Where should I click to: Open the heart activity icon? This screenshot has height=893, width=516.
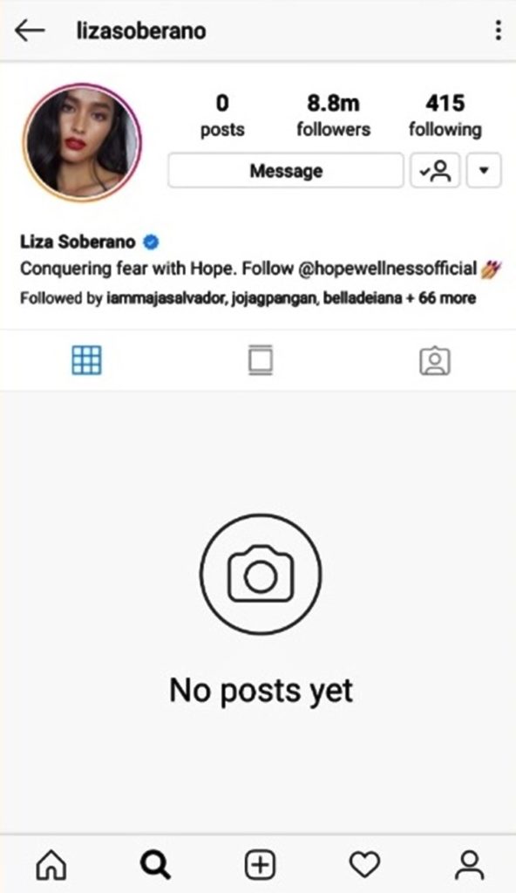[x=364, y=864]
